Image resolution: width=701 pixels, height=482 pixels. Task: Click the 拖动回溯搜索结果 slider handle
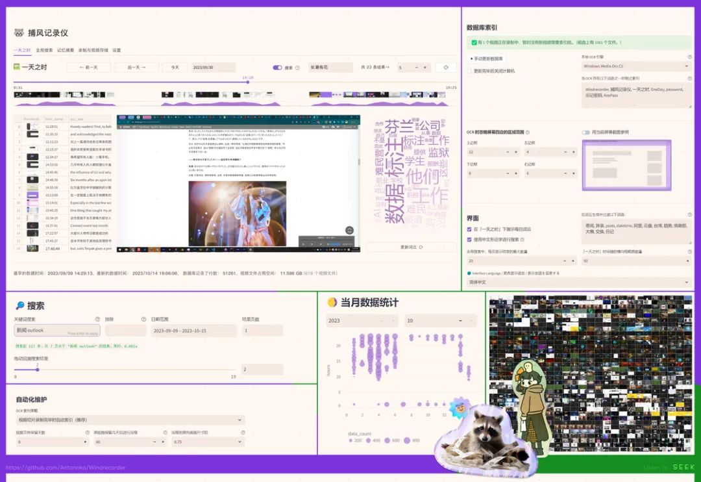[x=38, y=370]
